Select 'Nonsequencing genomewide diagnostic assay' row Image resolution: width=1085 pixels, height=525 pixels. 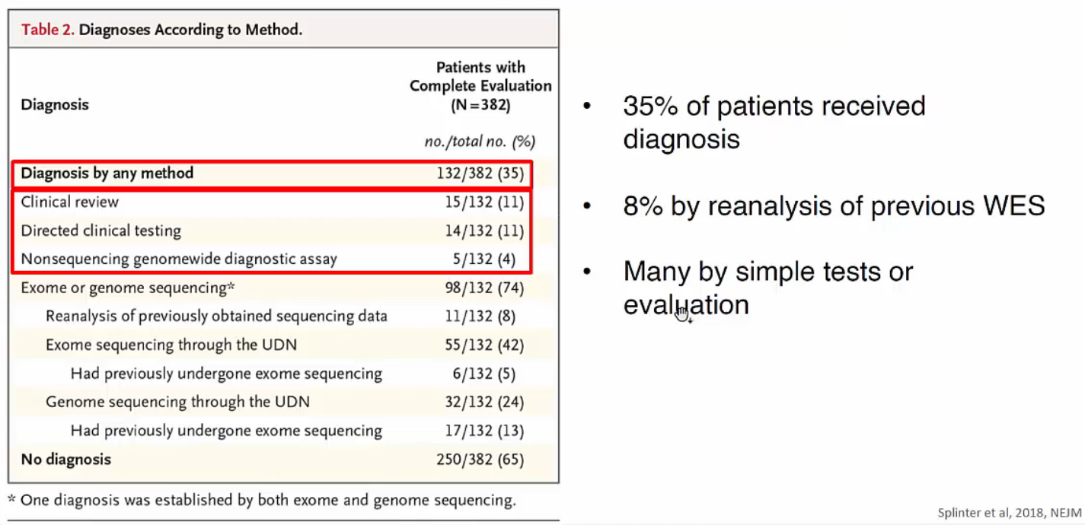pos(272,259)
